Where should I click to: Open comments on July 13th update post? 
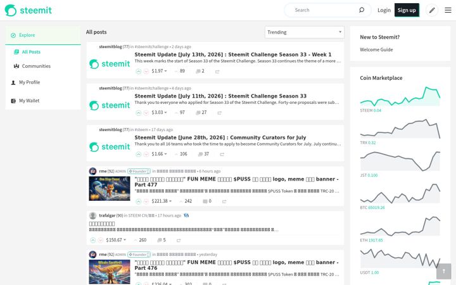click(200, 71)
